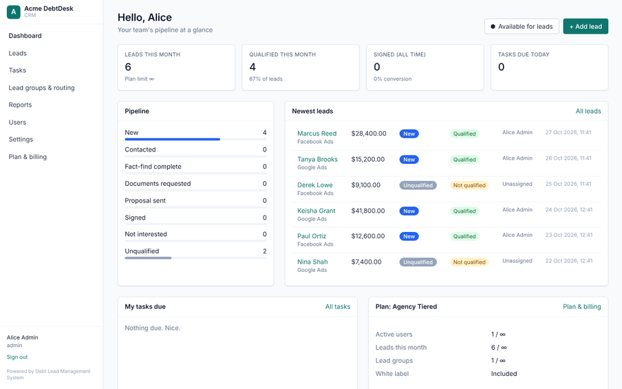Go to Leads in the sidebar
The height and width of the screenshot is (389, 622).
(17, 53)
